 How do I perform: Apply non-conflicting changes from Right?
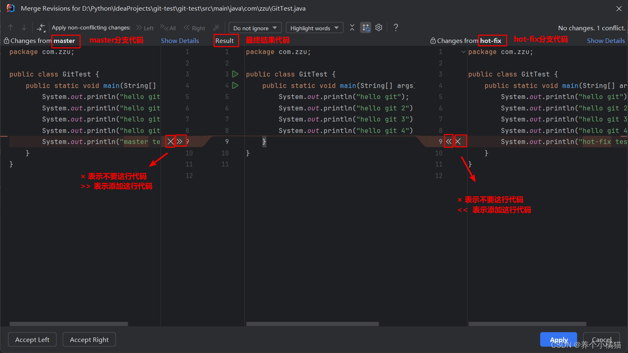pyautogui.click(x=194, y=28)
